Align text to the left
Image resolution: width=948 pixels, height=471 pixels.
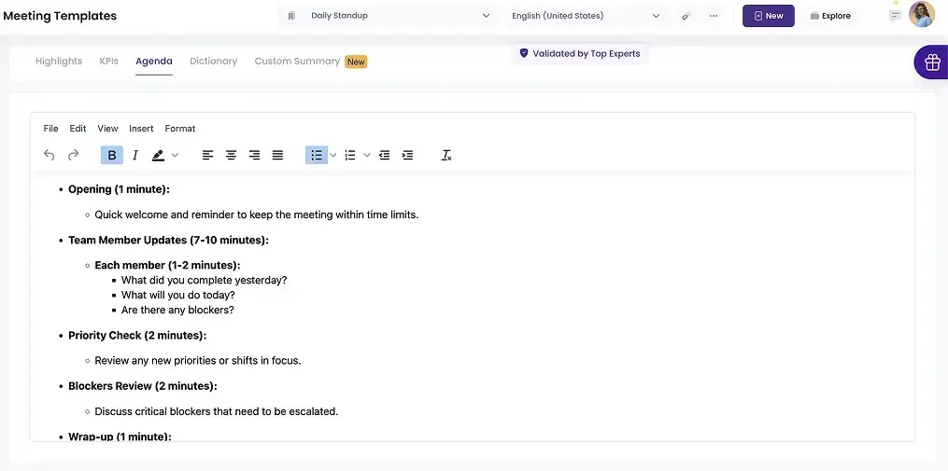[x=207, y=156]
